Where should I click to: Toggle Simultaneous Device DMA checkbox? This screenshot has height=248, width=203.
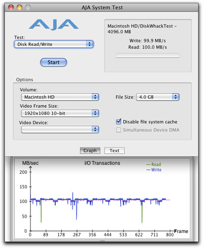click(x=118, y=130)
